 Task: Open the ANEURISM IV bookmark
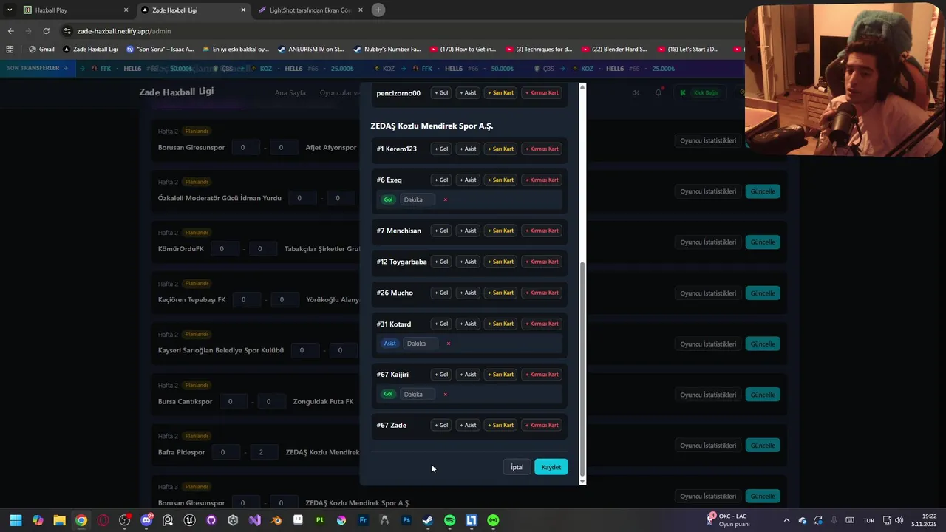(311, 50)
